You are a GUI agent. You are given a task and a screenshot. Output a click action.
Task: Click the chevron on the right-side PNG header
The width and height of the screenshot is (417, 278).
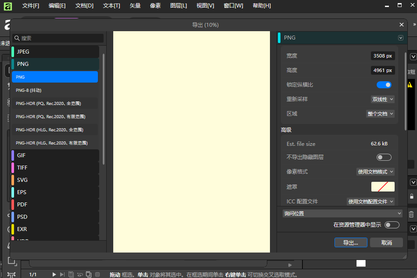coord(400,38)
